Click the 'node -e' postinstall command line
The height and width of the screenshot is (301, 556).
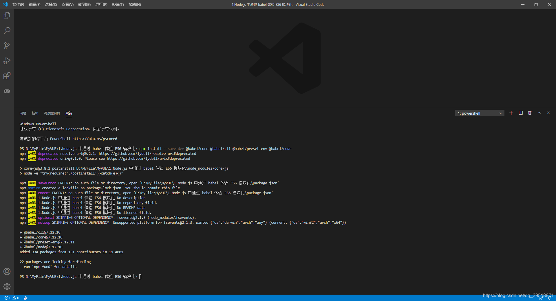pos(71,173)
